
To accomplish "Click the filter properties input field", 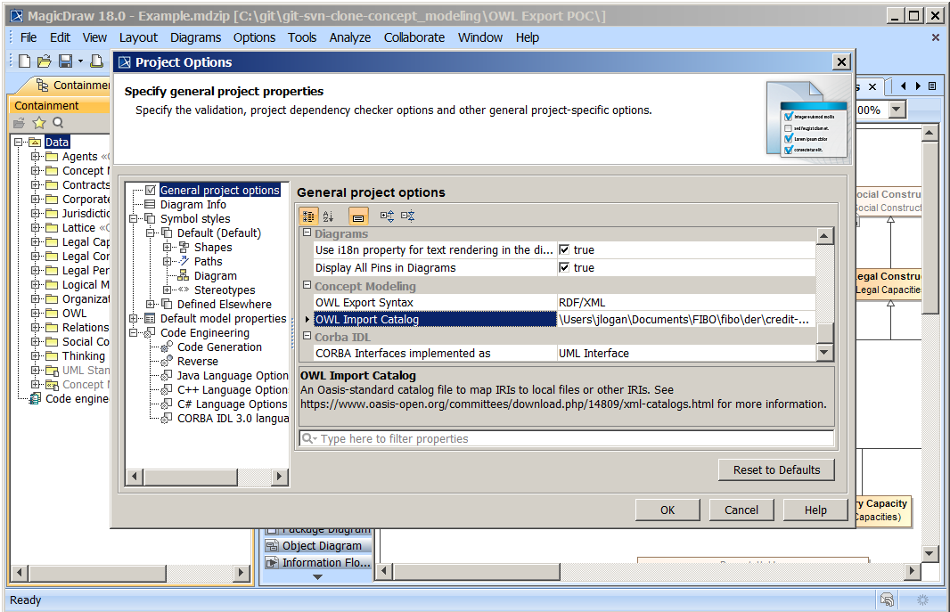I will click(x=567, y=438).
